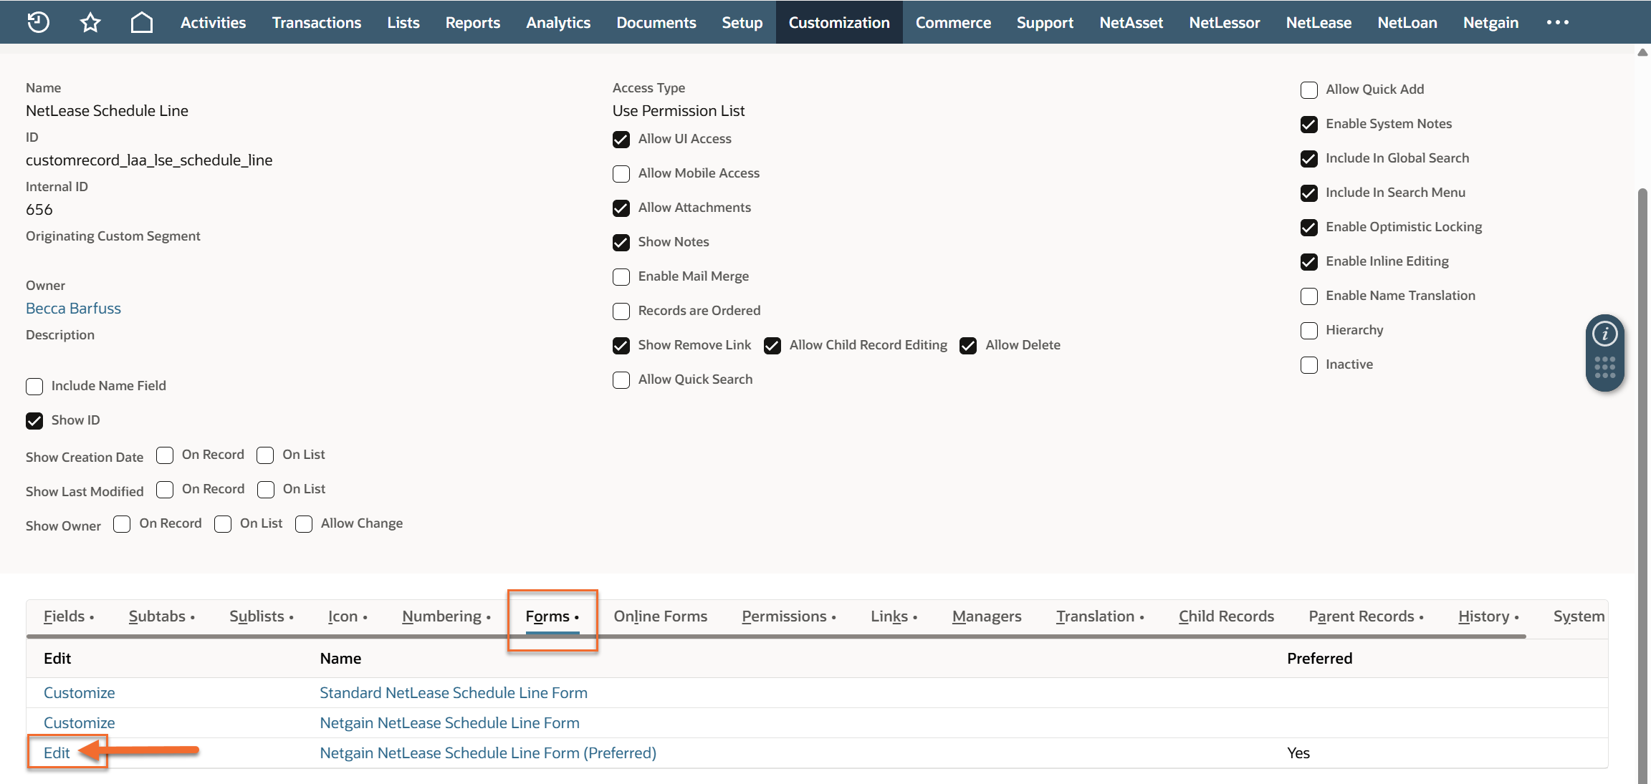Screen dimensions: 1651x784
Task: Click the scroll up arrow
Action: (1642, 52)
